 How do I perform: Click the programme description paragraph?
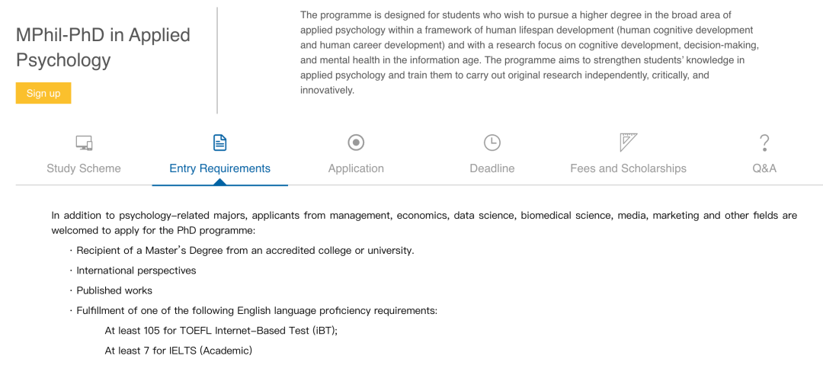[530, 53]
